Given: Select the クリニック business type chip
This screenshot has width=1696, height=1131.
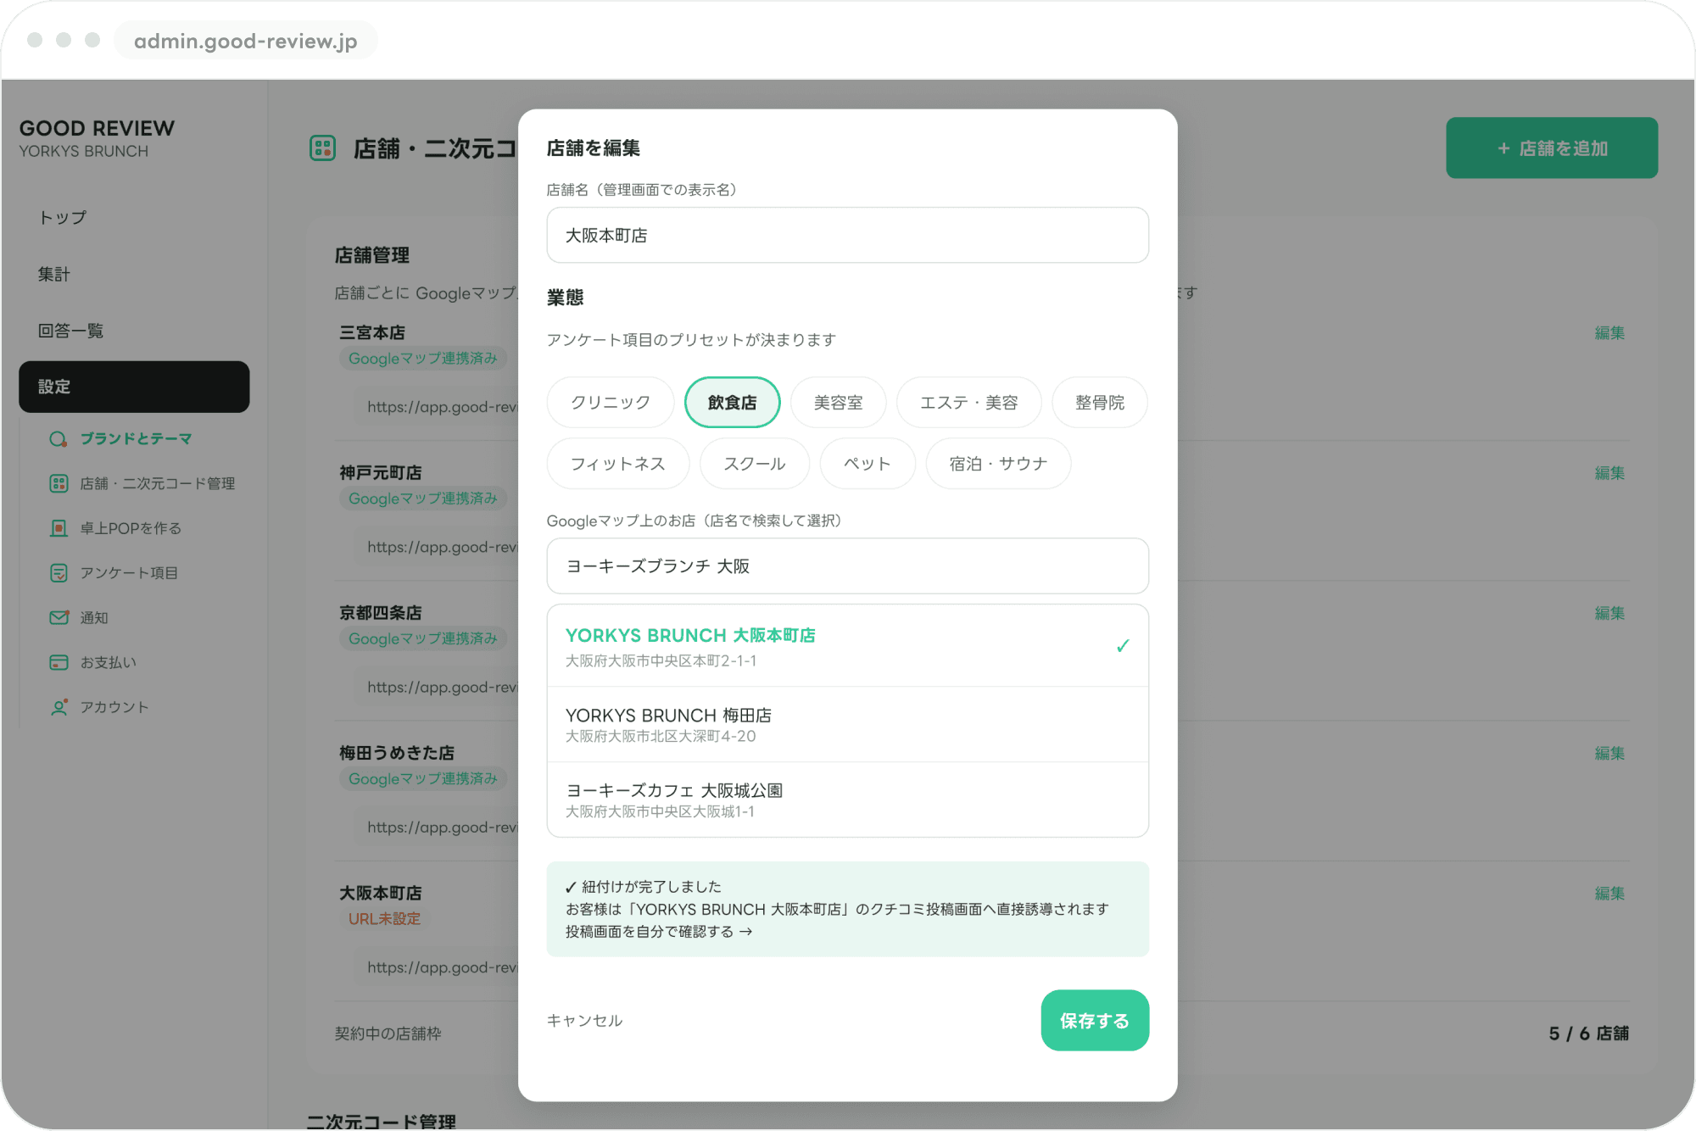Looking at the screenshot, I should (x=611, y=403).
